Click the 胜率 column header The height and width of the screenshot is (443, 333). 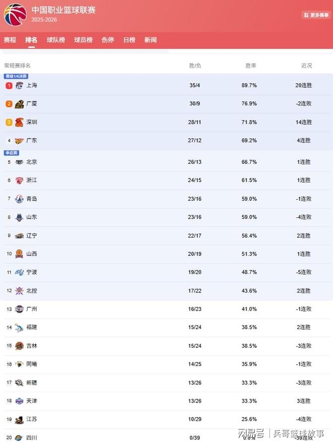click(x=251, y=66)
